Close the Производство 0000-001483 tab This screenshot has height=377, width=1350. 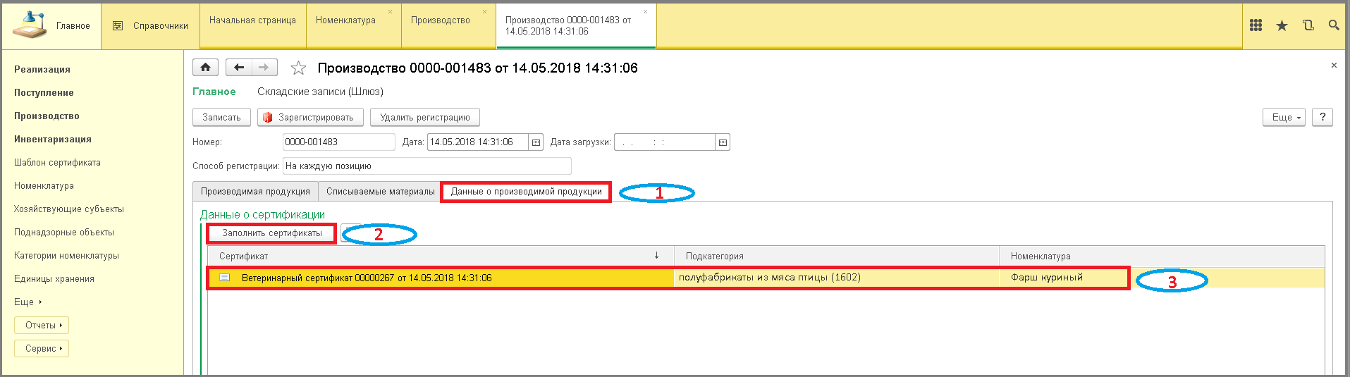click(x=645, y=11)
